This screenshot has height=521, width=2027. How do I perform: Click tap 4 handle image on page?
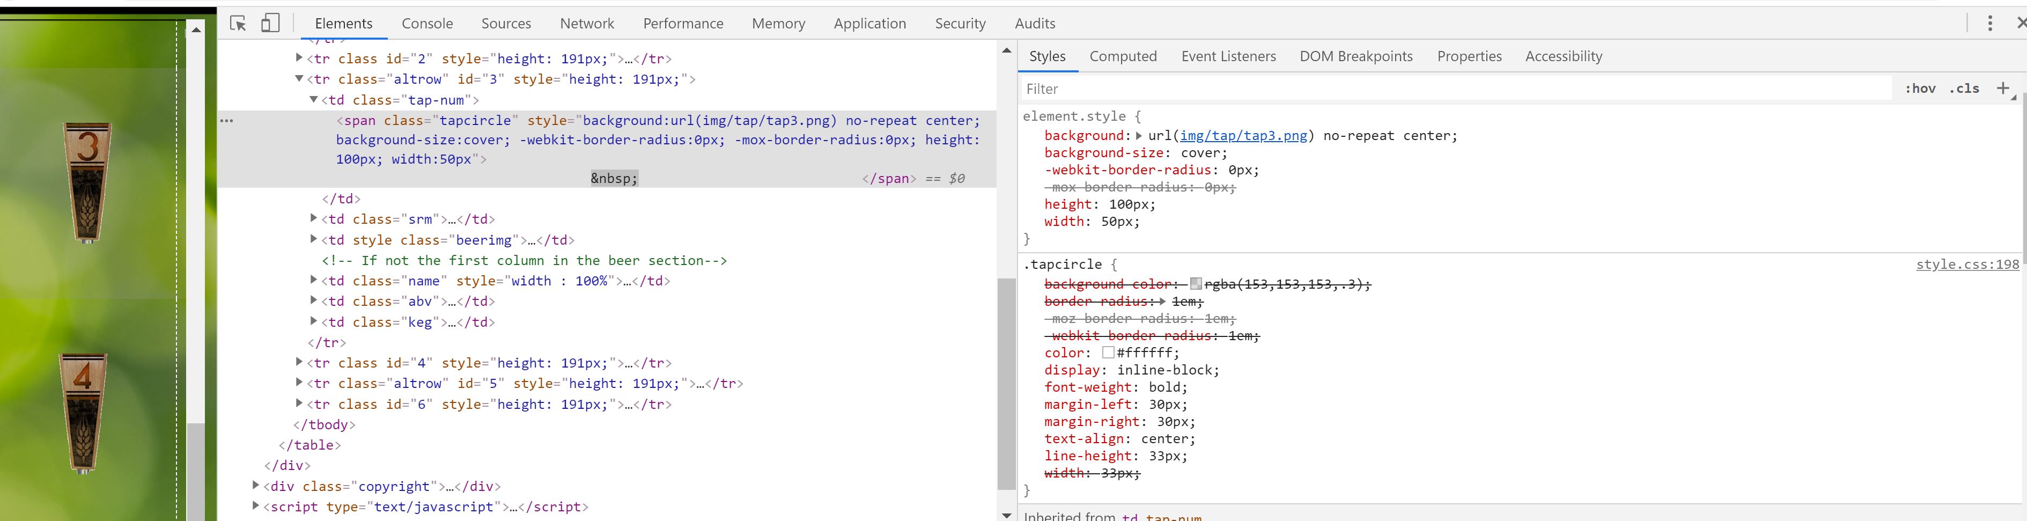point(84,413)
